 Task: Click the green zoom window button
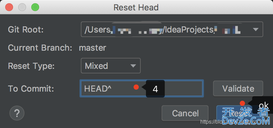(35, 7)
